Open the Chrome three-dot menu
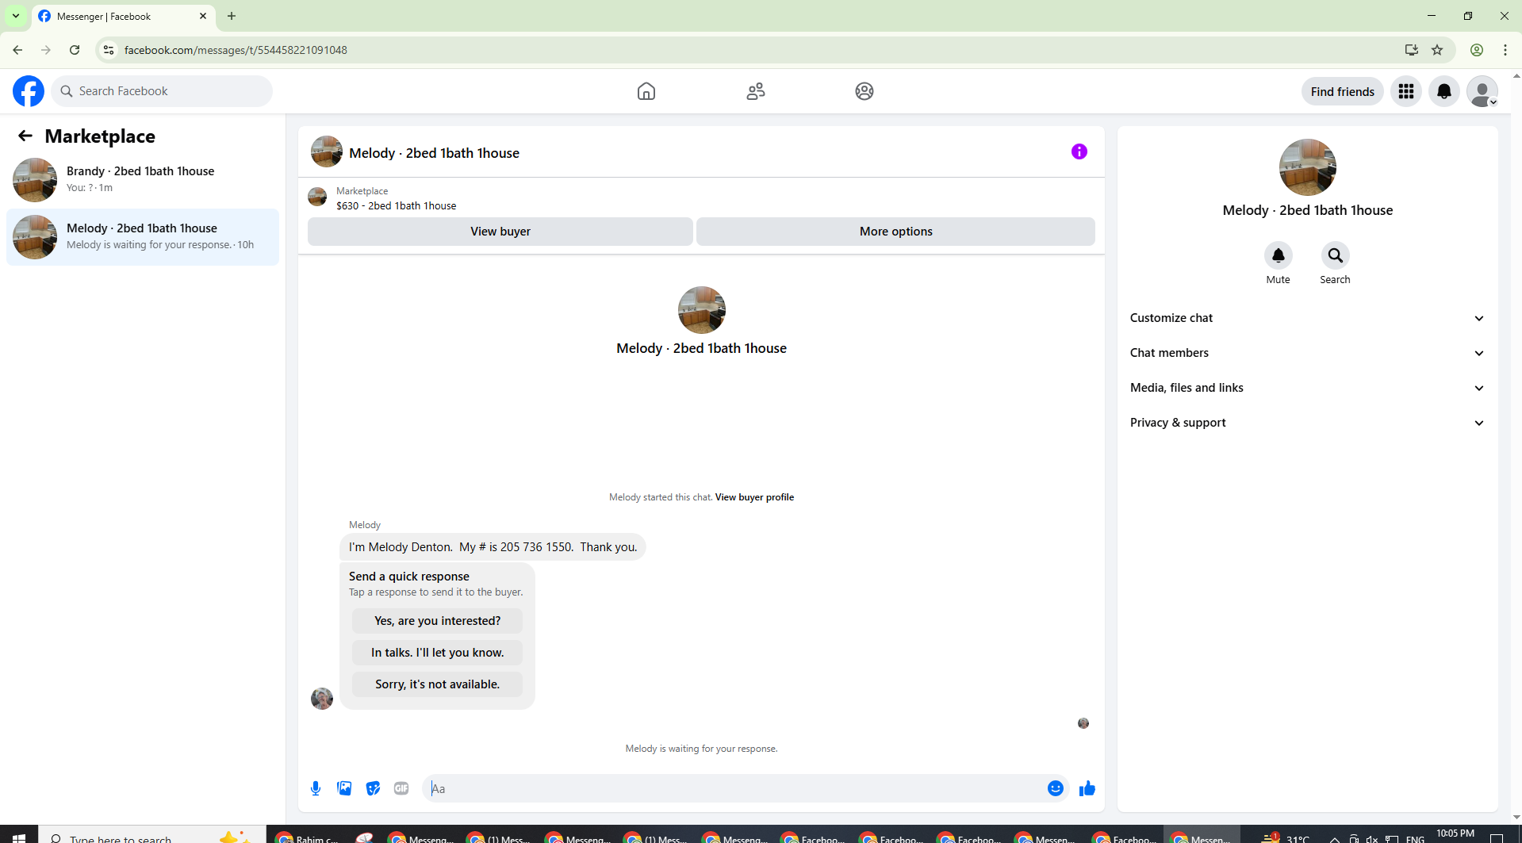Screen dimensions: 1522x843 point(1505,50)
